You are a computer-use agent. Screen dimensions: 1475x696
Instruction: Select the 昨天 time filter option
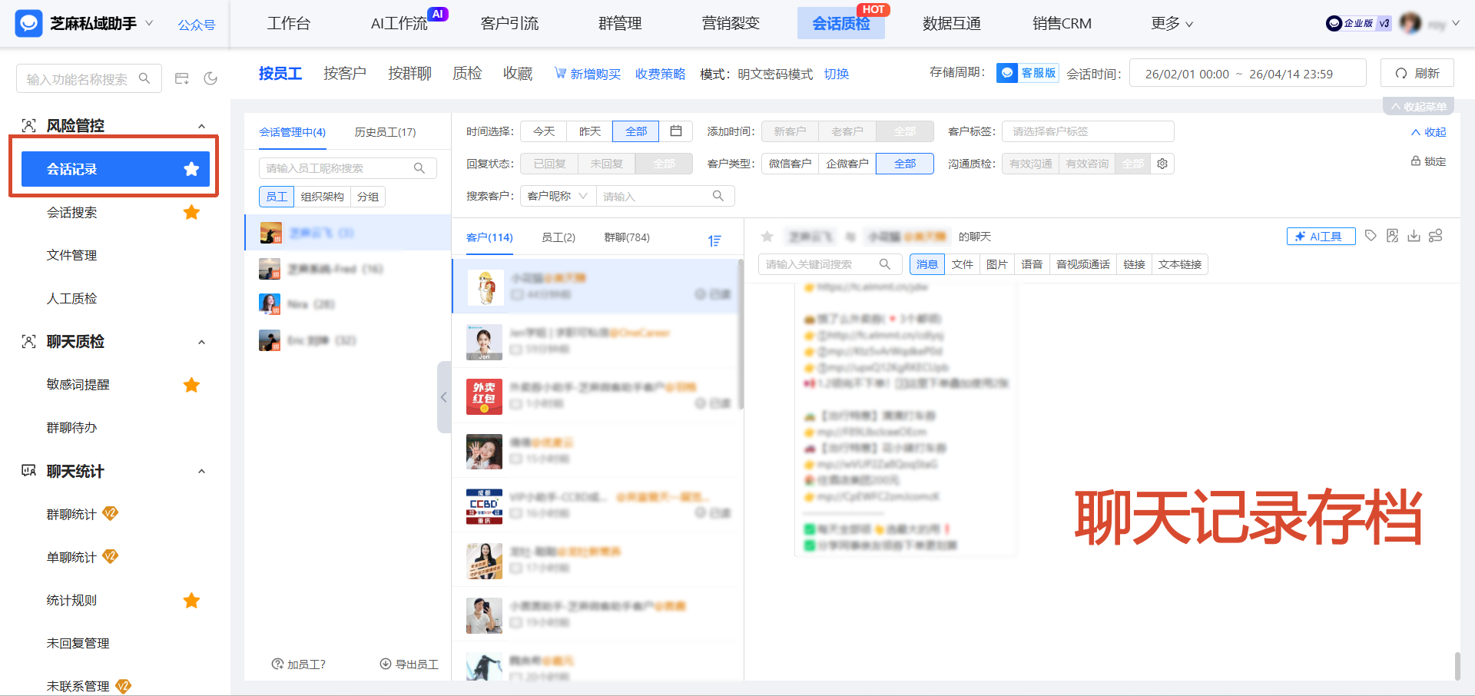(x=589, y=131)
